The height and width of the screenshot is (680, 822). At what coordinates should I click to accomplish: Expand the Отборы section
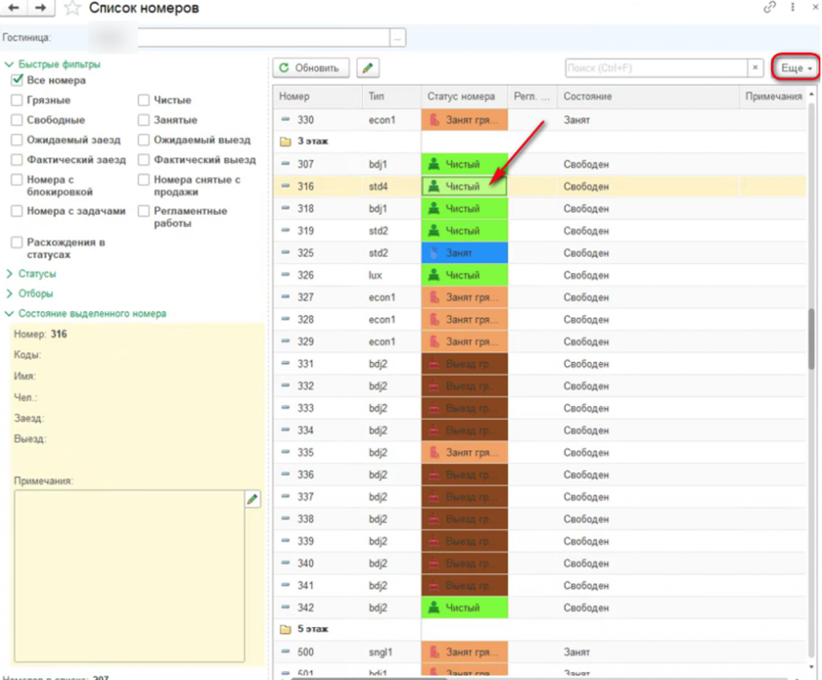[x=9, y=294]
